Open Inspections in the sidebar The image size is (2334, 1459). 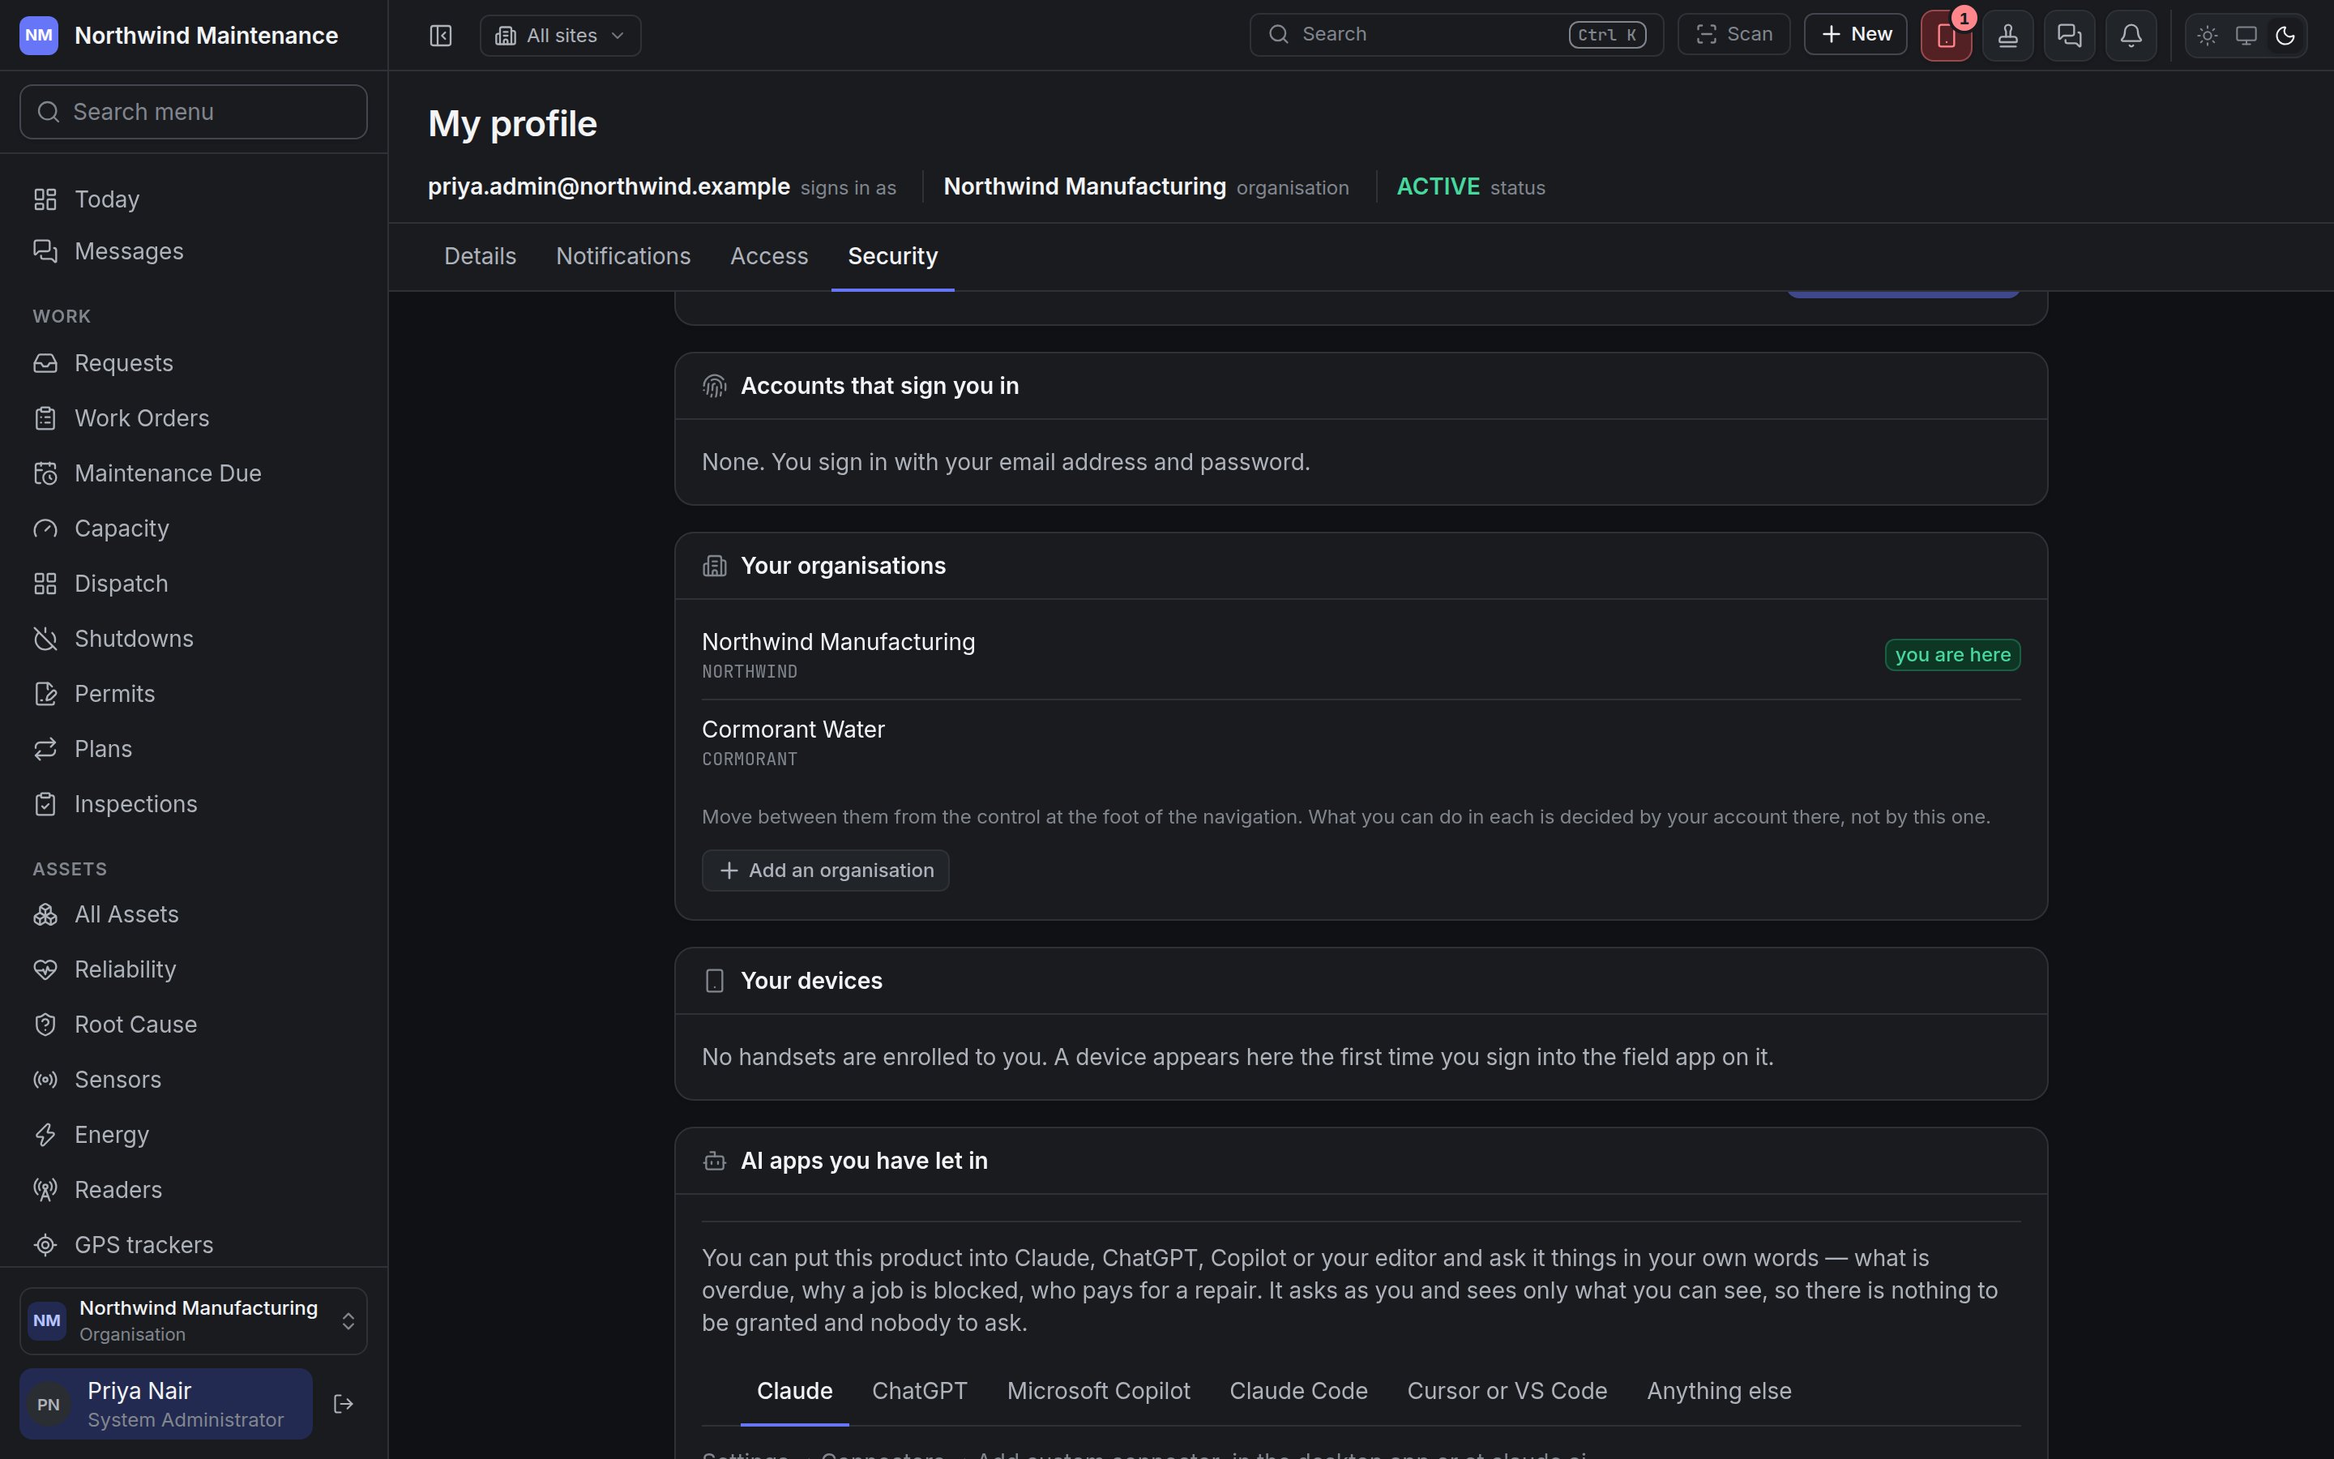[193, 802]
